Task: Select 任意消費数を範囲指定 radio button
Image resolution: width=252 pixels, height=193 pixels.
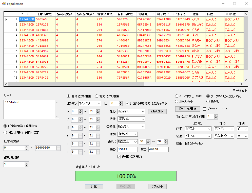Action: [21, 126]
